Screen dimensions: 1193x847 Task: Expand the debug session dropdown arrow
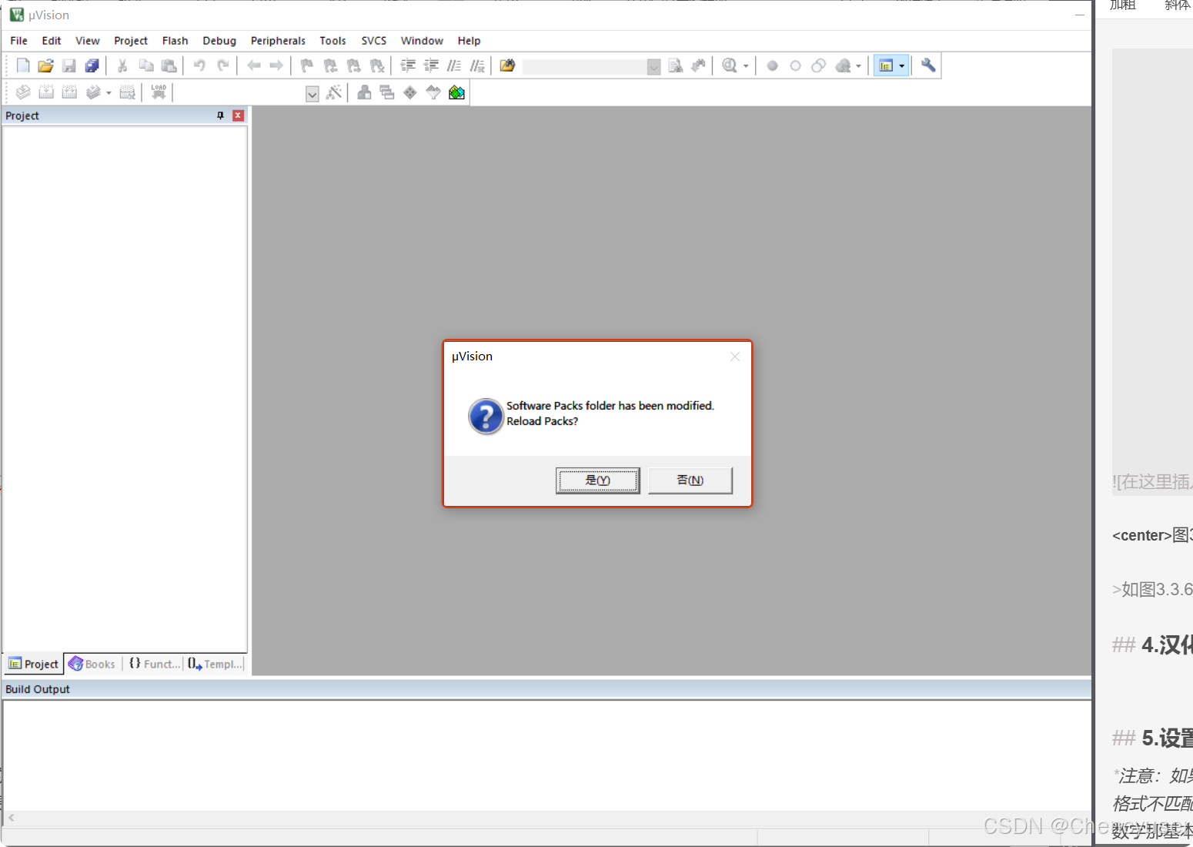click(746, 66)
